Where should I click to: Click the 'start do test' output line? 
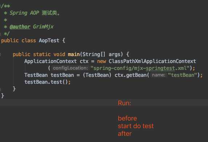(x=136, y=126)
